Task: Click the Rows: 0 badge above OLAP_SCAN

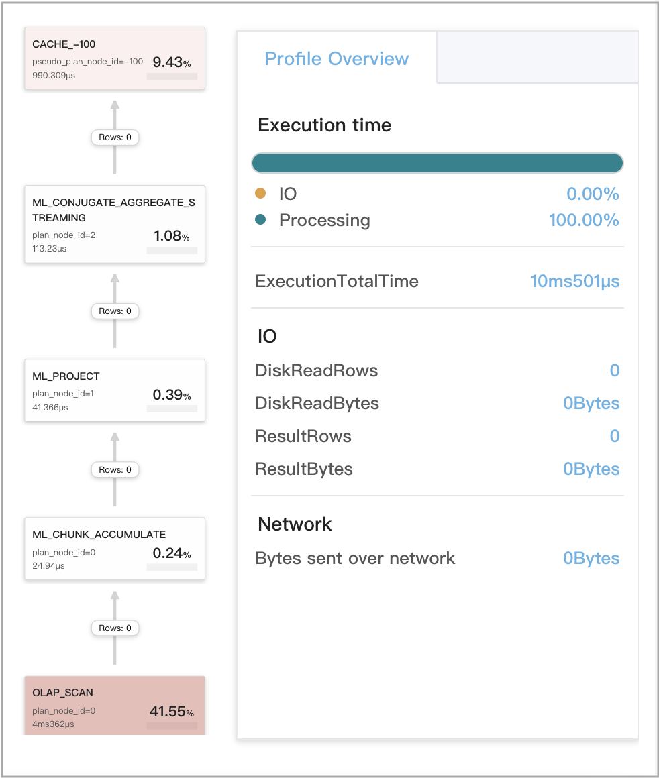Action: tap(114, 628)
